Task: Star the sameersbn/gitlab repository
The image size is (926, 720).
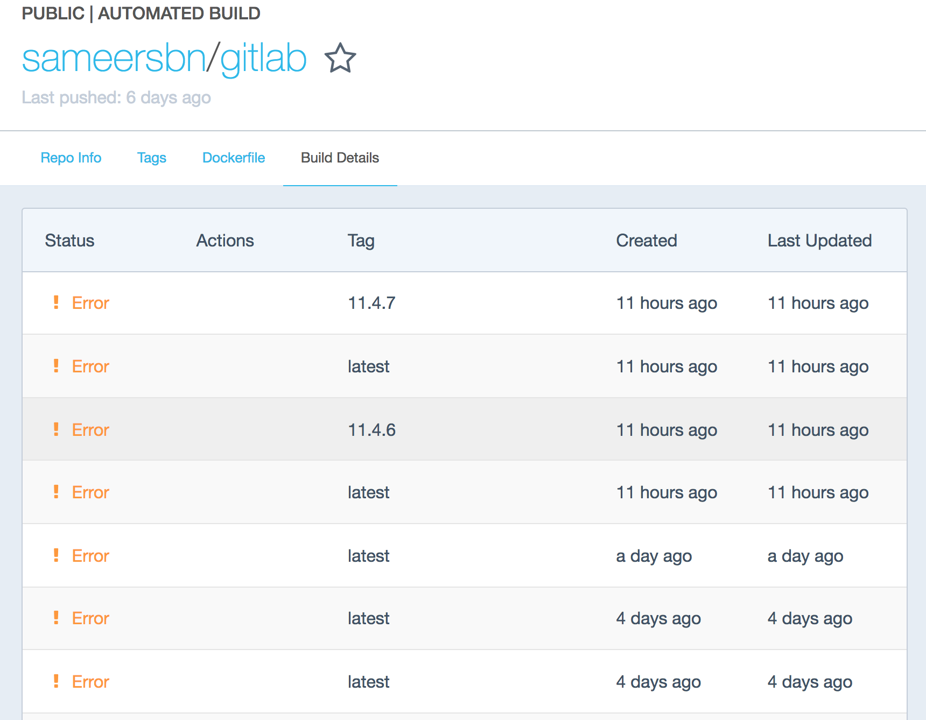Action: 340,58
